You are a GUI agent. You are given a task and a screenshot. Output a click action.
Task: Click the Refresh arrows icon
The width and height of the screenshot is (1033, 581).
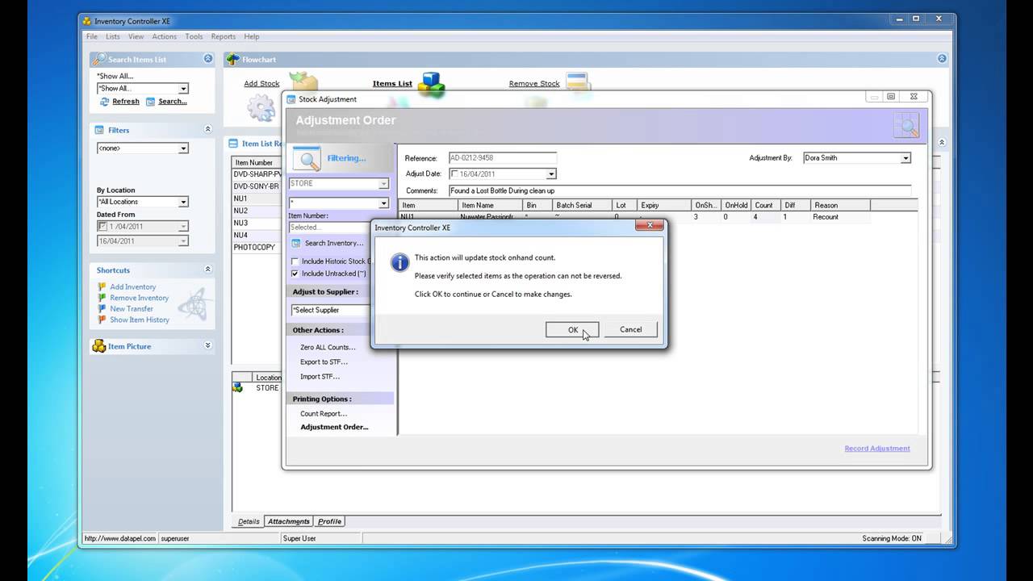[104, 102]
